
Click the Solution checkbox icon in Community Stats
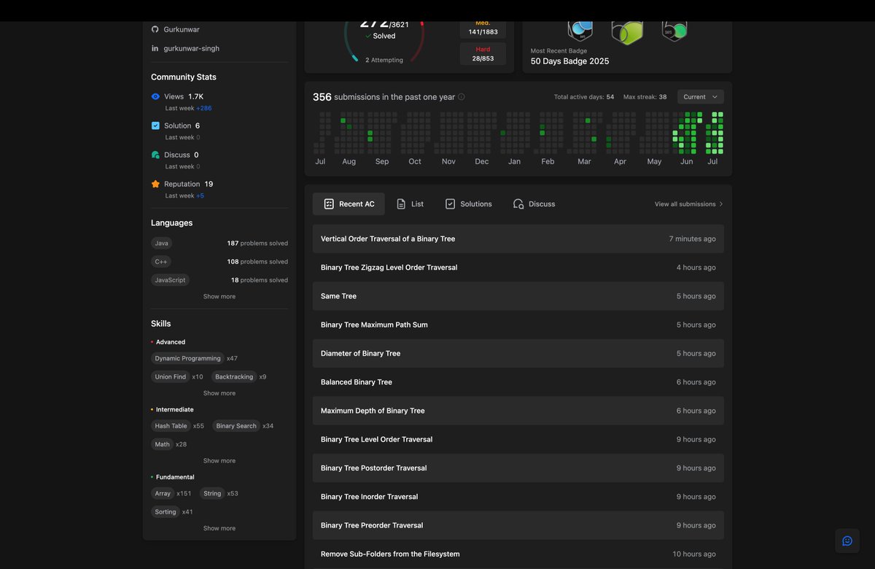(155, 125)
